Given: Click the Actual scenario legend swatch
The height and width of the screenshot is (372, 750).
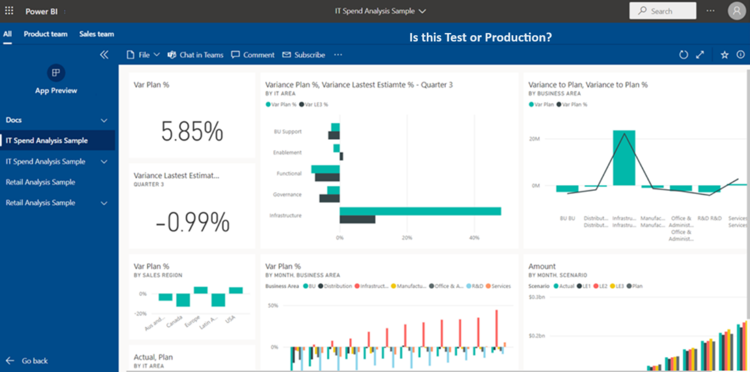Looking at the screenshot, I should point(556,286).
